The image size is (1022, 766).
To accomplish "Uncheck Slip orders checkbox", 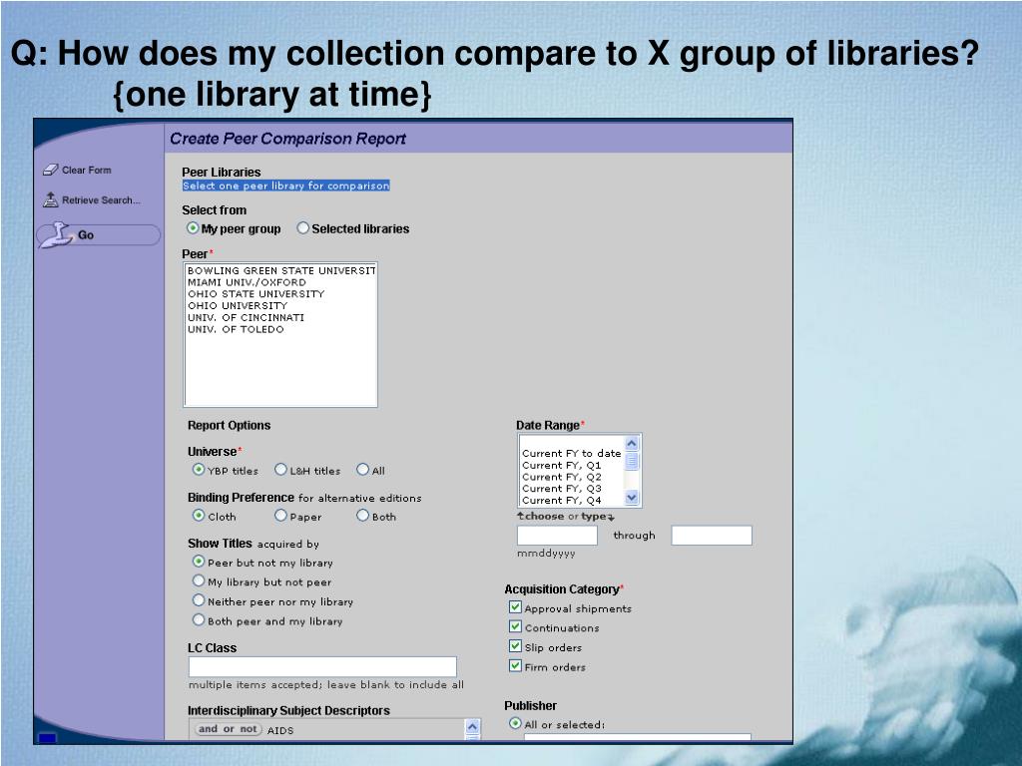I will [x=515, y=646].
